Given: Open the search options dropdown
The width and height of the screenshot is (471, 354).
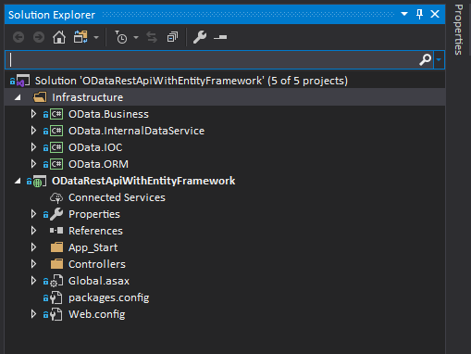Looking at the screenshot, I should tap(439, 59).
